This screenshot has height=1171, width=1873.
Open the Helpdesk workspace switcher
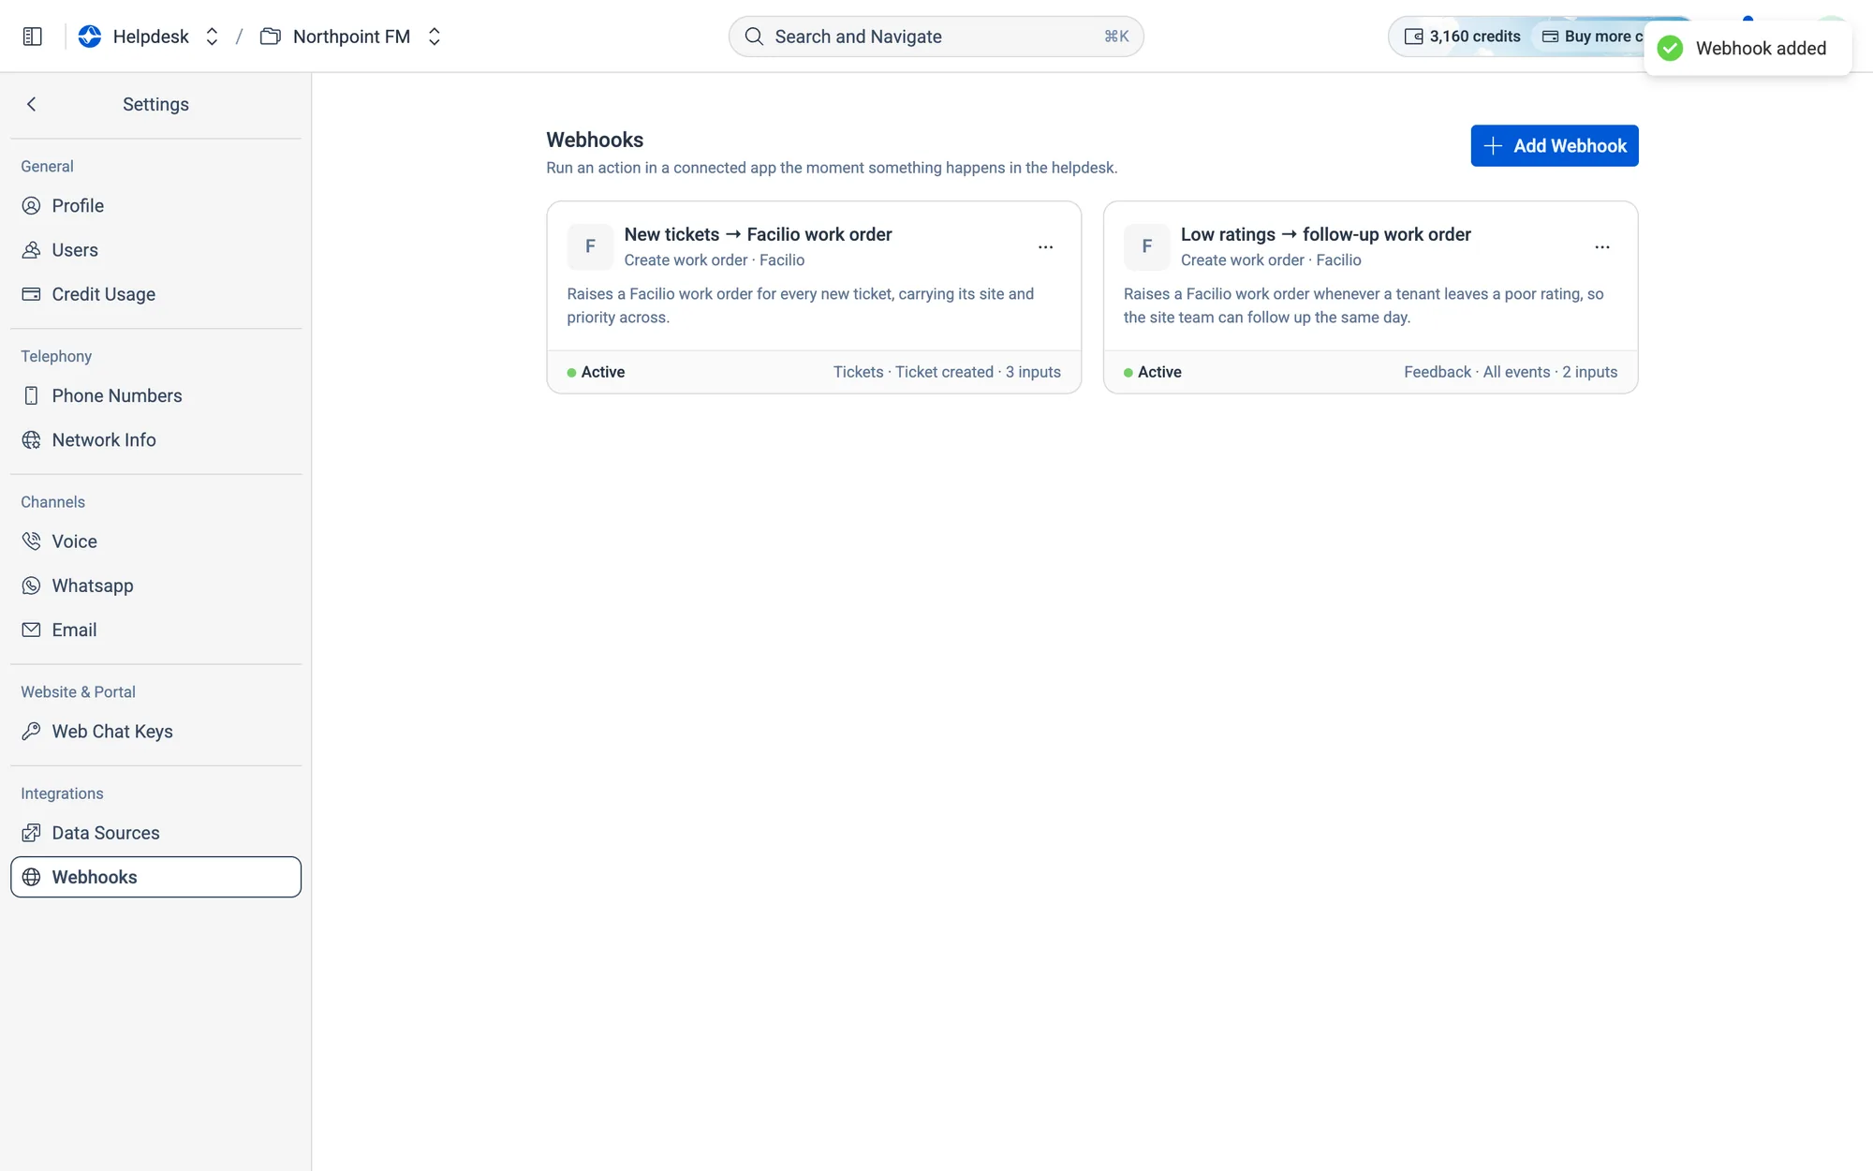pyautogui.click(x=212, y=37)
